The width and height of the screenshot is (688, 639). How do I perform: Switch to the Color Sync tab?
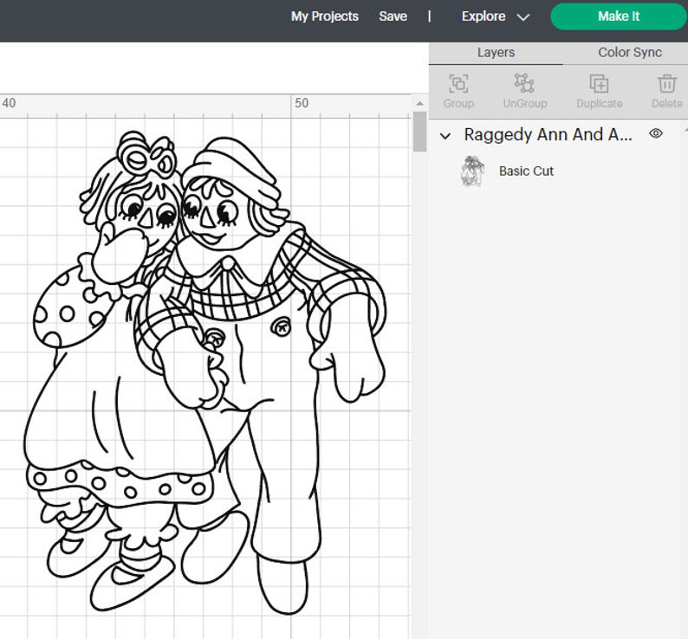click(630, 53)
